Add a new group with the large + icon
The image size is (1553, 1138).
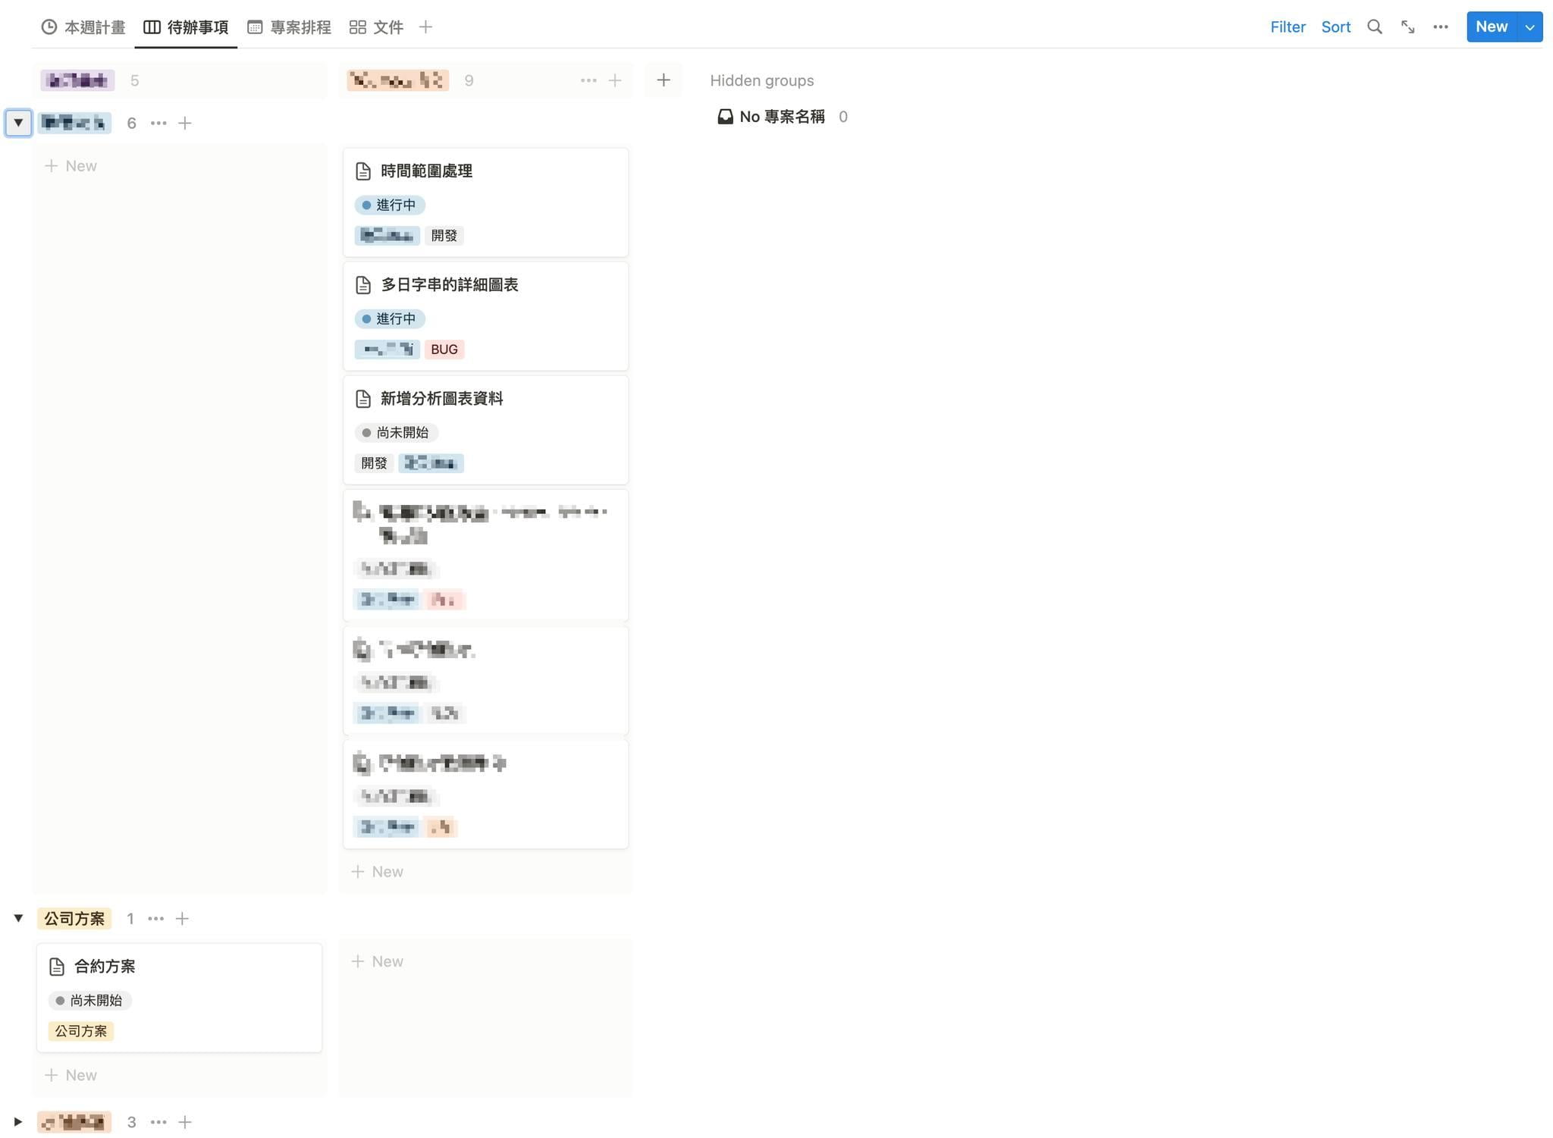point(663,80)
